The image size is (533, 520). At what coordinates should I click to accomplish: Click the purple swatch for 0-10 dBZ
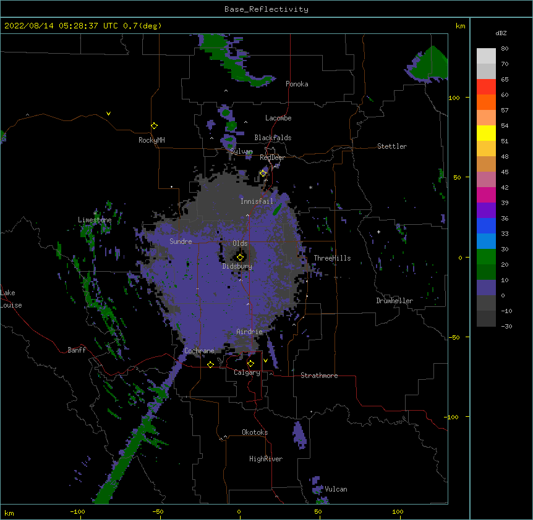coord(486,288)
